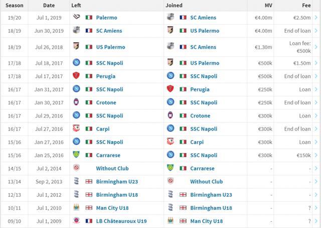This screenshot has height=228, width=321.
Task: Expand the 09/10 season transfer details arrow
Action: pyautogui.click(x=316, y=221)
